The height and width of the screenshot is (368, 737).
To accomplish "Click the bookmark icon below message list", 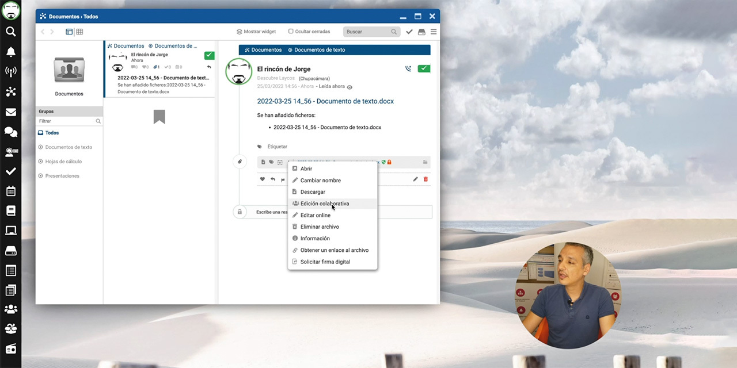I will click(x=159, y=117).
